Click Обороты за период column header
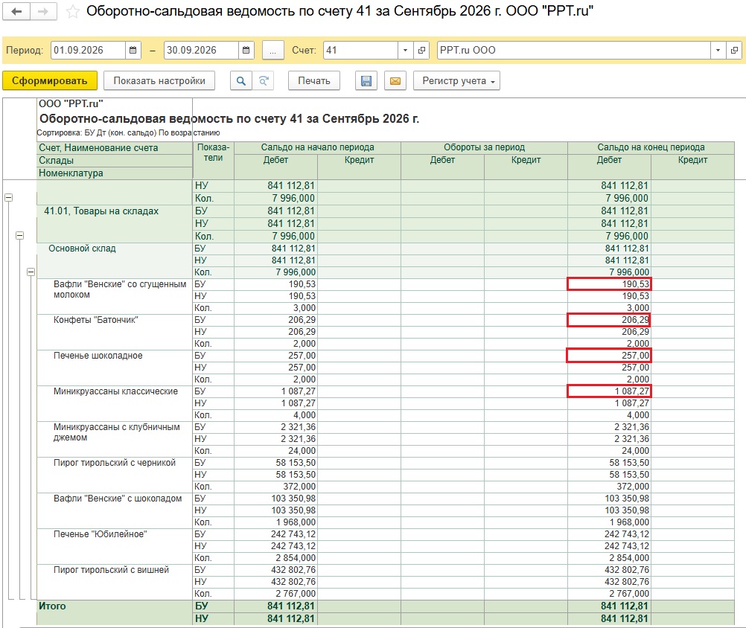The width and height of the screenshot is (746, 628). click(x=485, y=147)
